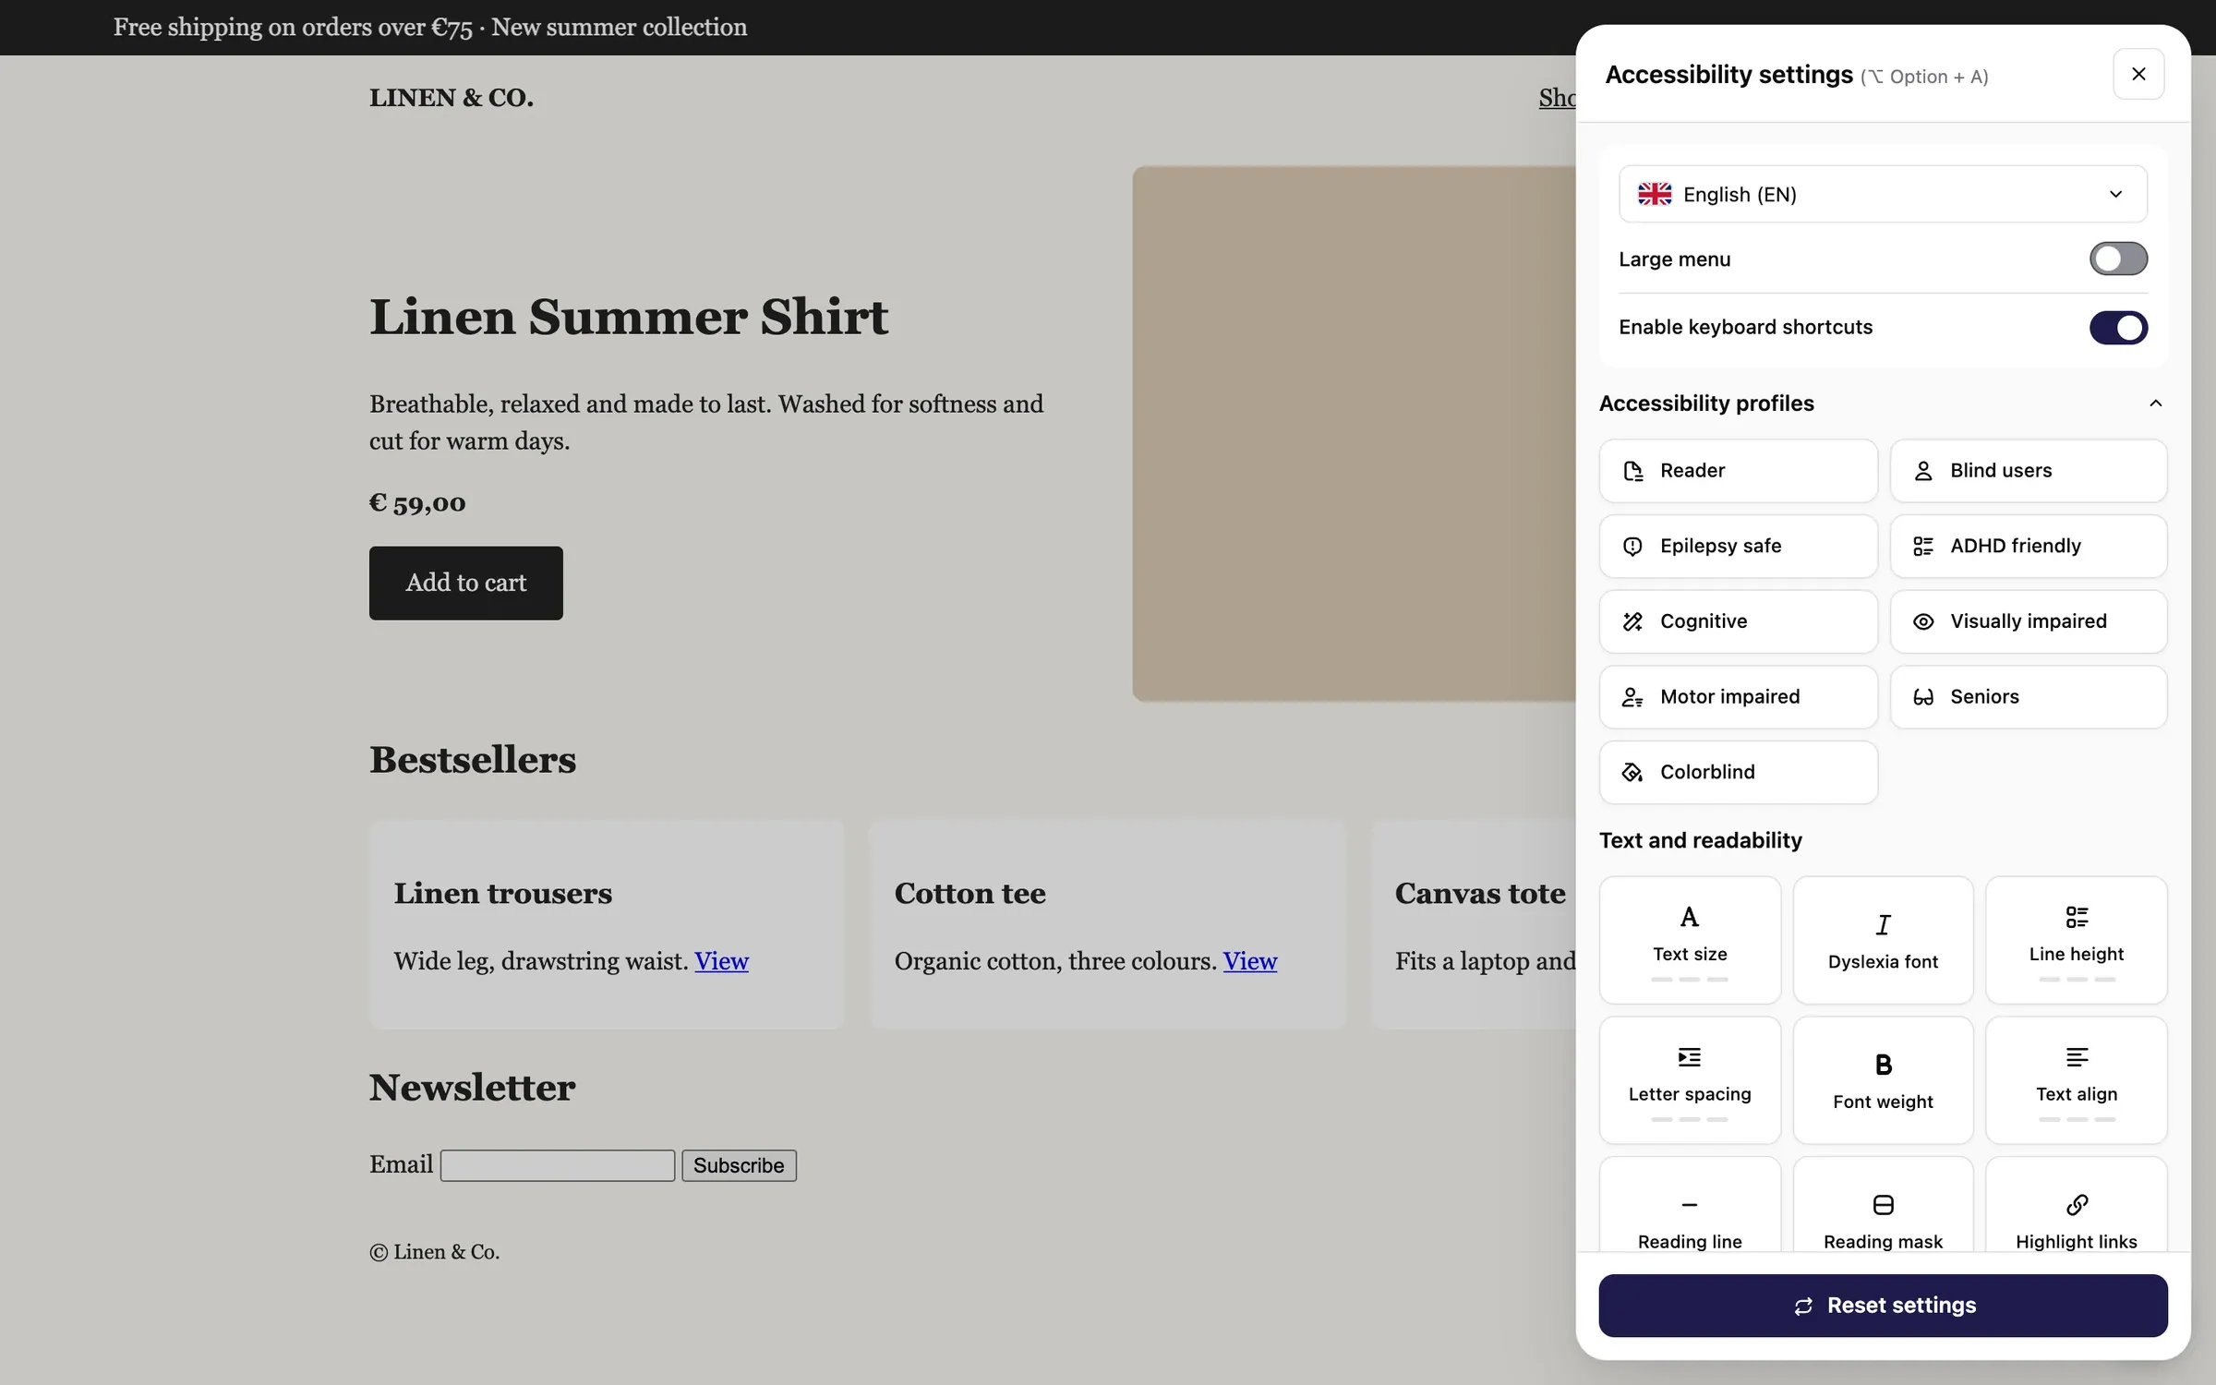Click the Line height icon
The width and height of the screenshot is (2216, 1385).
[x=2077, y=917]
